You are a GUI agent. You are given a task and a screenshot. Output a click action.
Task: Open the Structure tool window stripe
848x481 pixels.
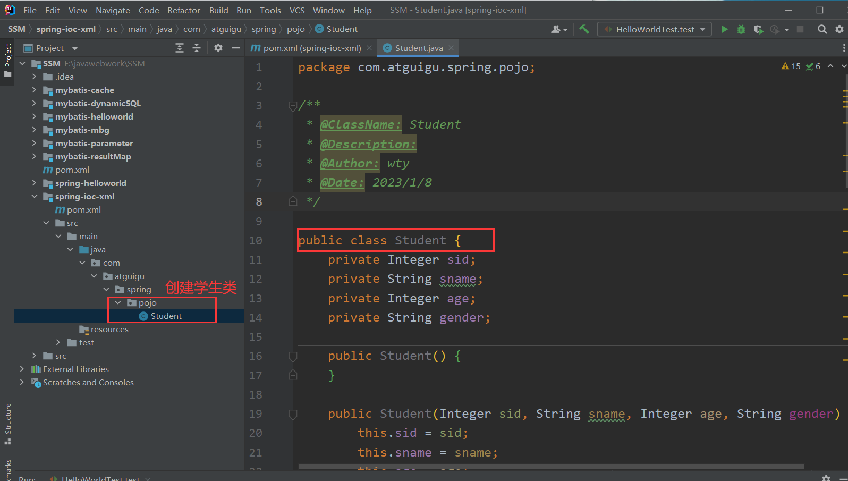click(7, 424)
